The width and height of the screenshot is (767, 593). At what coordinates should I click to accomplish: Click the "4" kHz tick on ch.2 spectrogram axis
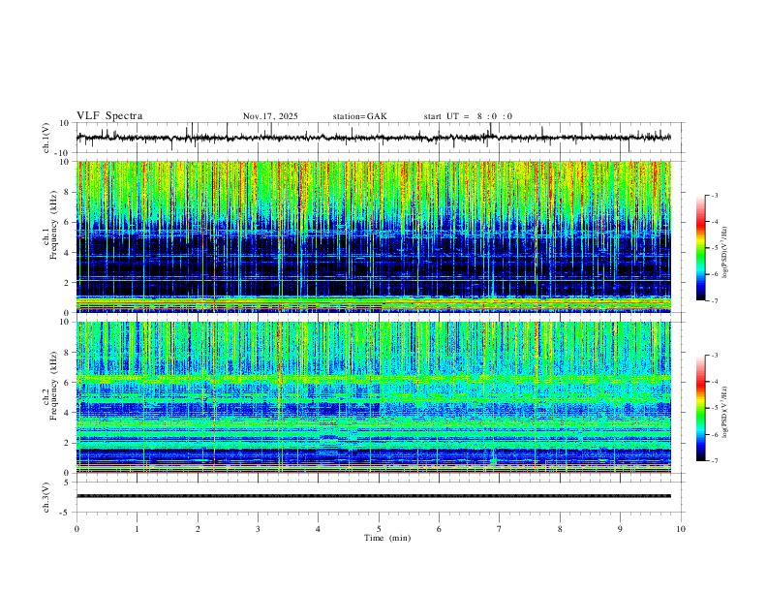point(67,413)
